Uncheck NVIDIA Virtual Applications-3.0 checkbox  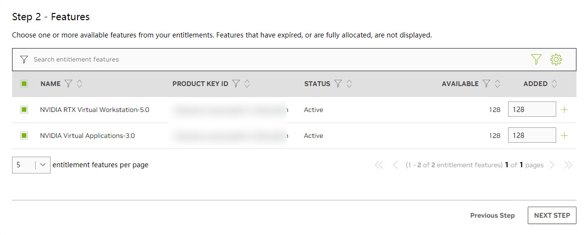pos(24,136)
